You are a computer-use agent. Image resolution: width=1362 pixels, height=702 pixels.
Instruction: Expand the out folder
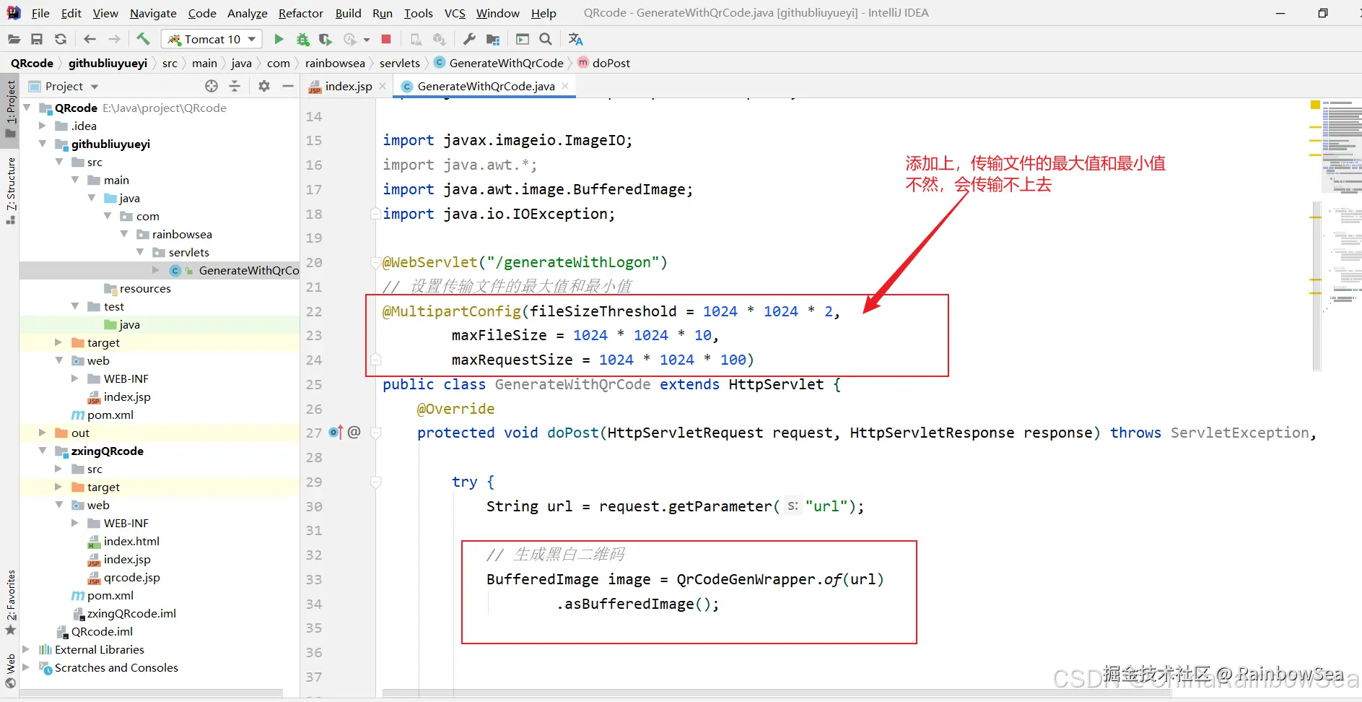(x=43, y=433)
